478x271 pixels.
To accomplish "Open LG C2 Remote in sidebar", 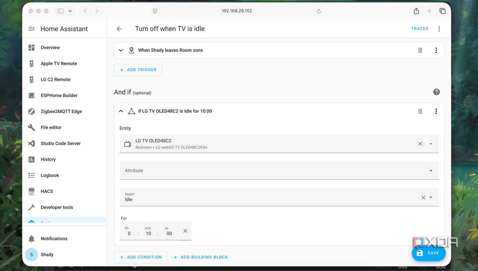I will [64, 80].
